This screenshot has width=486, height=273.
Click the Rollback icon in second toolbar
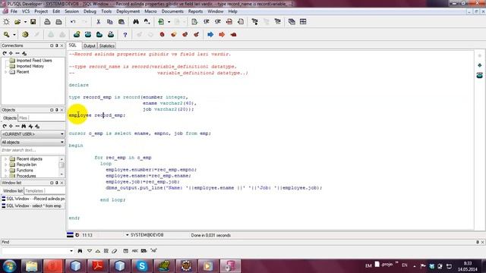(x=62, y=34)
